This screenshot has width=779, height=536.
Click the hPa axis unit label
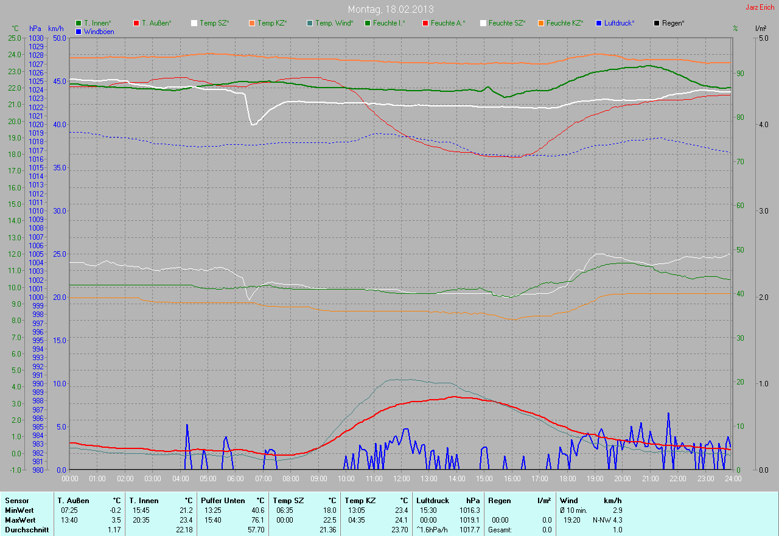[x=35, y=29]
